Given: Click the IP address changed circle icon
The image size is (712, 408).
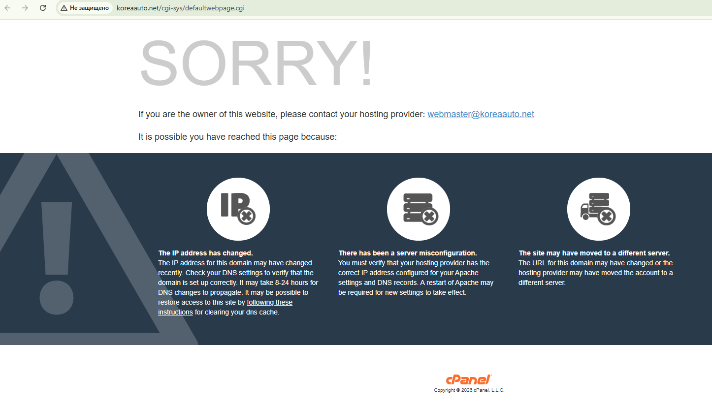Looking at the screenshot, I should pos(238,209).
